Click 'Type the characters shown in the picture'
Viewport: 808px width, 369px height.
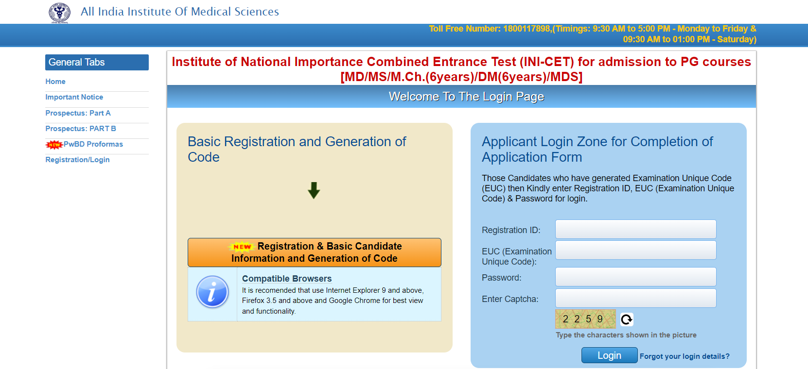pyautogui.click(x=626, y=335)
